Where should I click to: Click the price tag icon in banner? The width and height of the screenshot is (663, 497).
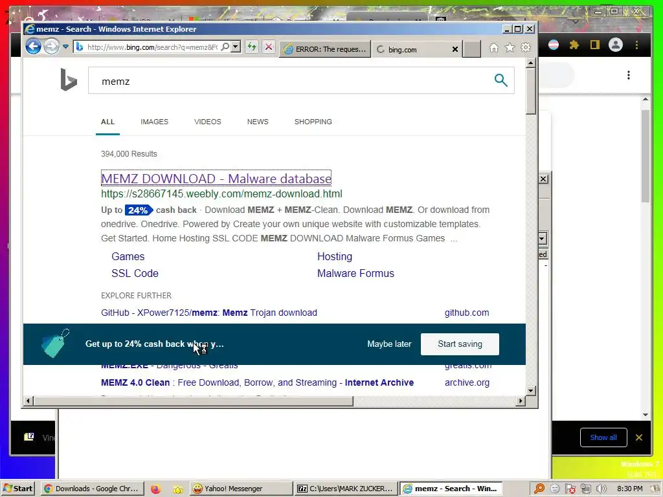(56, 343)
